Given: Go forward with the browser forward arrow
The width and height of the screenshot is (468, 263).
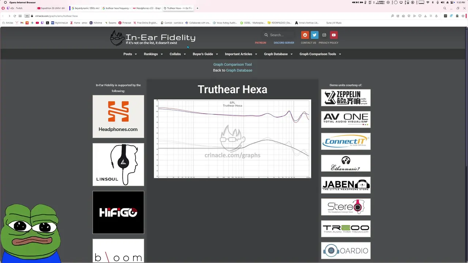Looking at the screenshot, I should click(x=10, y=16).
